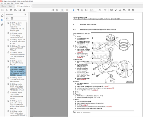
Task: Select bookmark 01-07 6-cyl. diesel TDI
Action: [x=18, y=71]
